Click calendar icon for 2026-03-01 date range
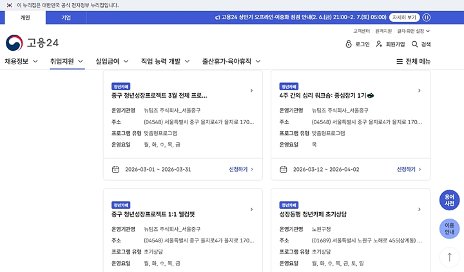464x272 pixels. [x=115, y=170]
